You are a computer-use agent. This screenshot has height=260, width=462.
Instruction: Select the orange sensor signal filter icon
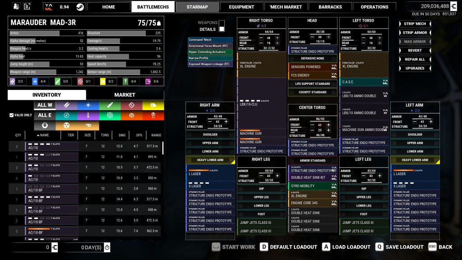[131, 116]
